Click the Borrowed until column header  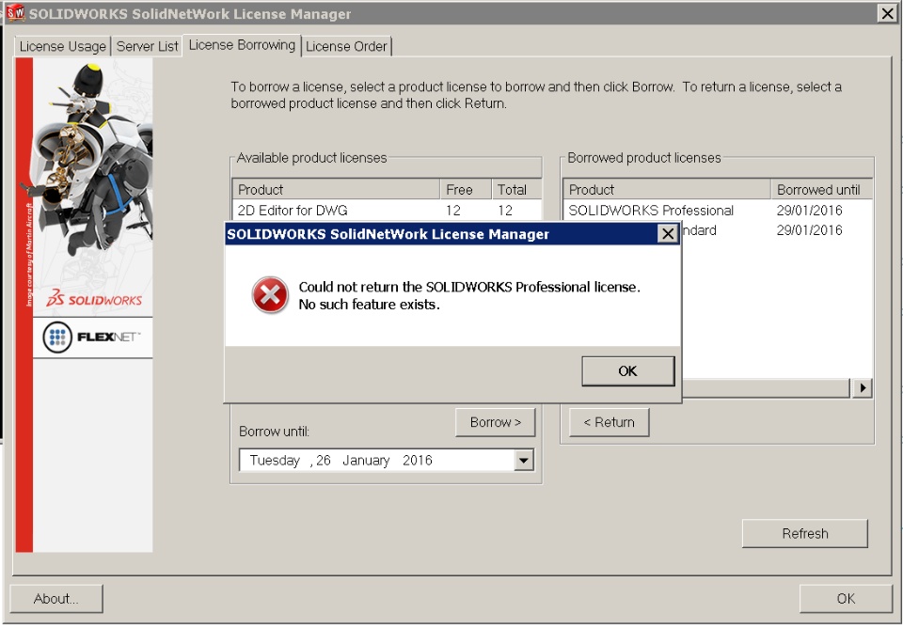point(821,189)
